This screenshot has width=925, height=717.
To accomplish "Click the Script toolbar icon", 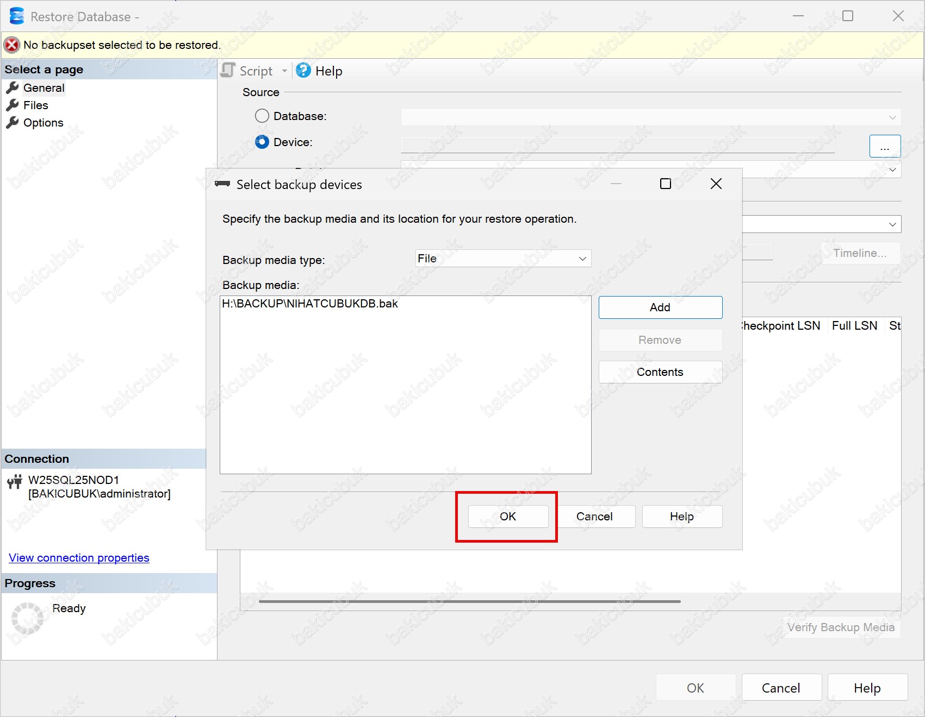I will pyautogui.click(x=229, y=71).
